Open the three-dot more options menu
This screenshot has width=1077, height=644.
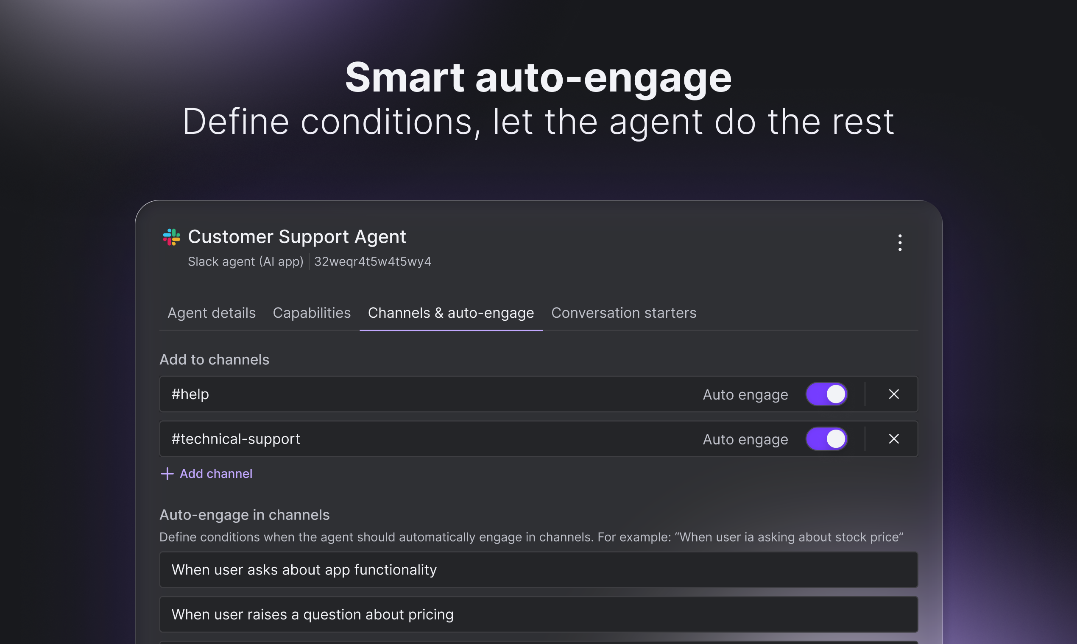pos(900,243)
